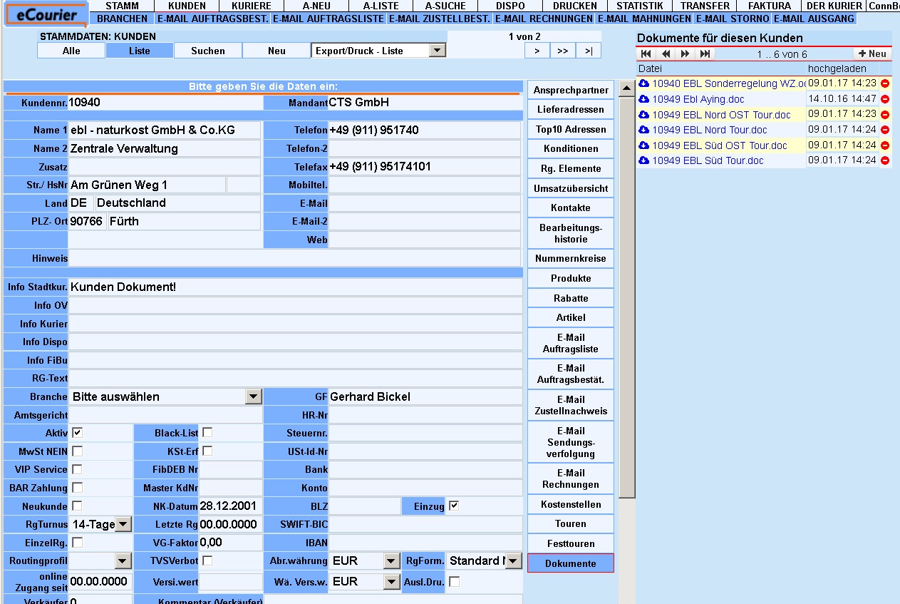This screenshot has width=900, height=604.
Task: Enable VIP Service checkbox
Action: click(x=77, y=470)
